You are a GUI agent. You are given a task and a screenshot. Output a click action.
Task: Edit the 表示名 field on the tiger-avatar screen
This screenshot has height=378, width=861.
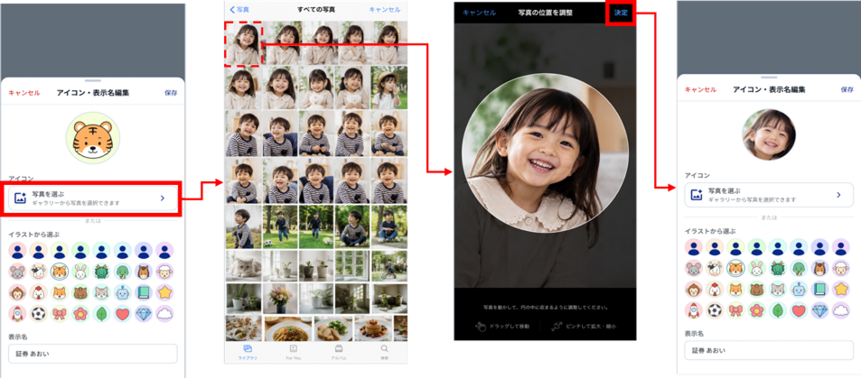(93, 354)
